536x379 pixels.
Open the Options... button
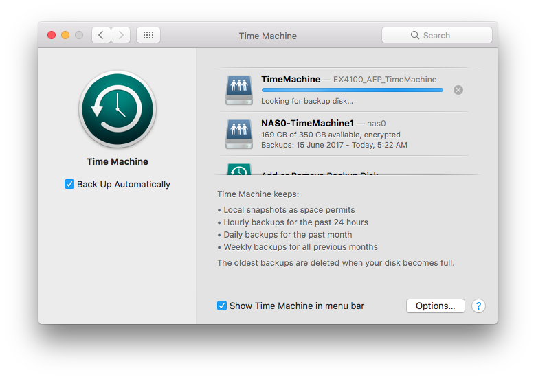(435, 306)
